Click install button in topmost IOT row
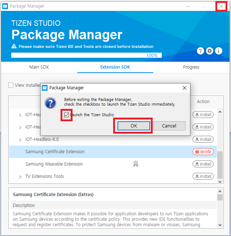The width and height of the screenshot is (231, 236). [x=203, y=115]
